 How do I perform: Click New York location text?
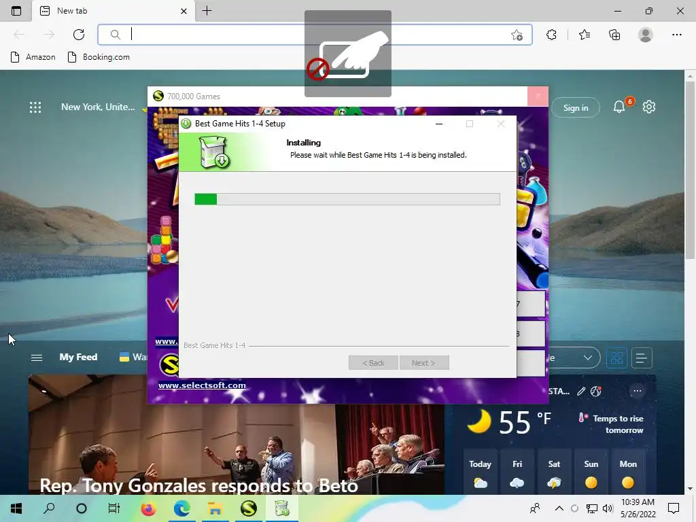click(x=98, y=107)
